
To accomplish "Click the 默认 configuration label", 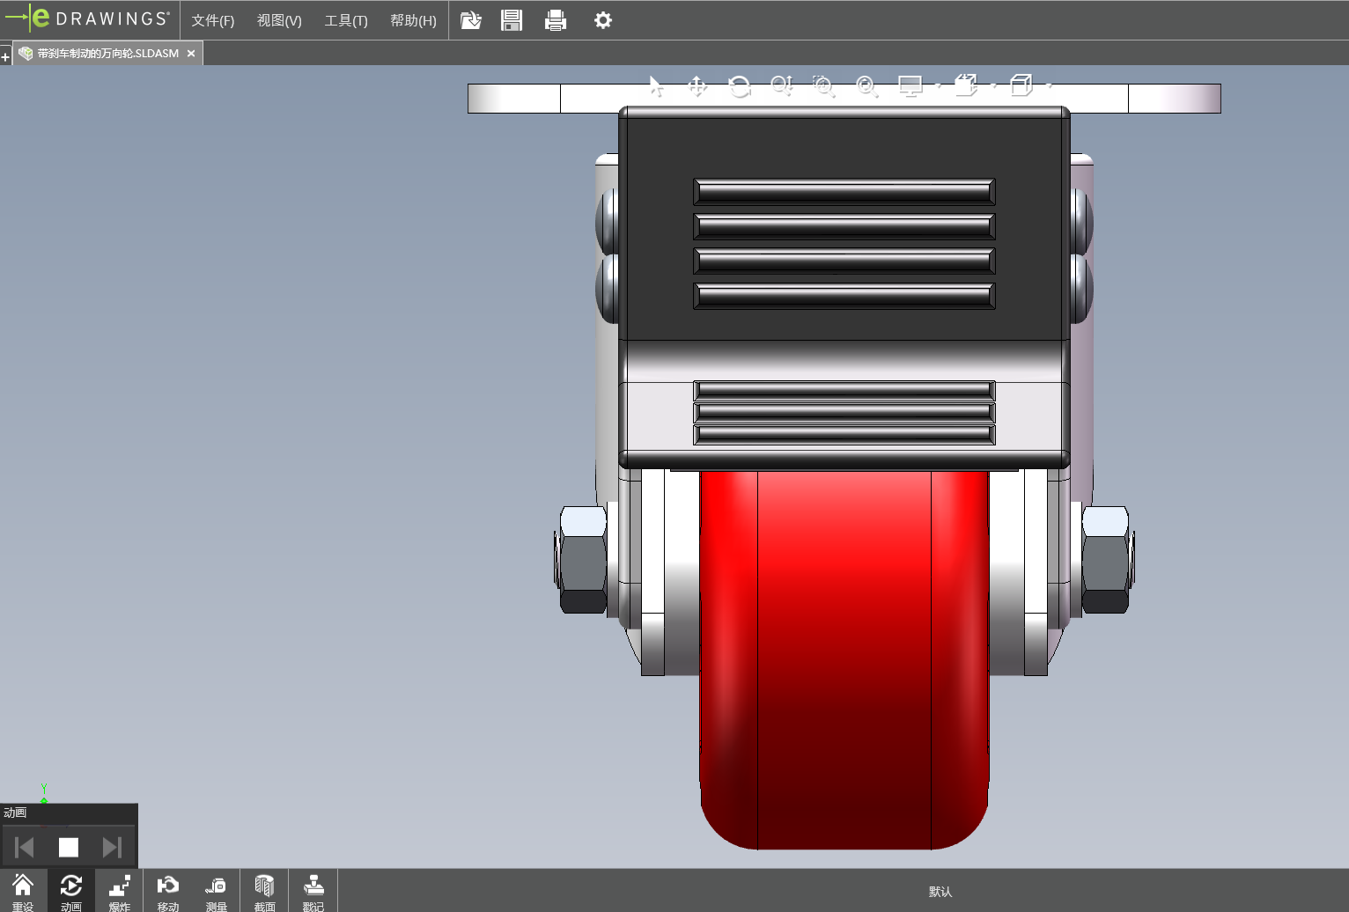I will [x=940, y=892].
